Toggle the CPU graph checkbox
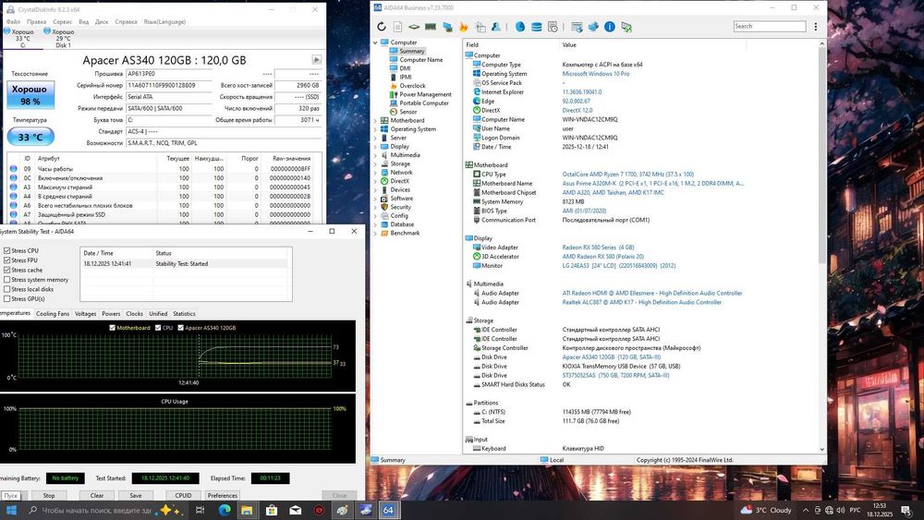This screenshot has width=924, height=520. coord(158,328)
